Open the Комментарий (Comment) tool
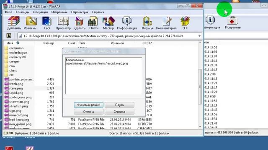The height and width of the screenshot is (150, 268). point(166,23)
